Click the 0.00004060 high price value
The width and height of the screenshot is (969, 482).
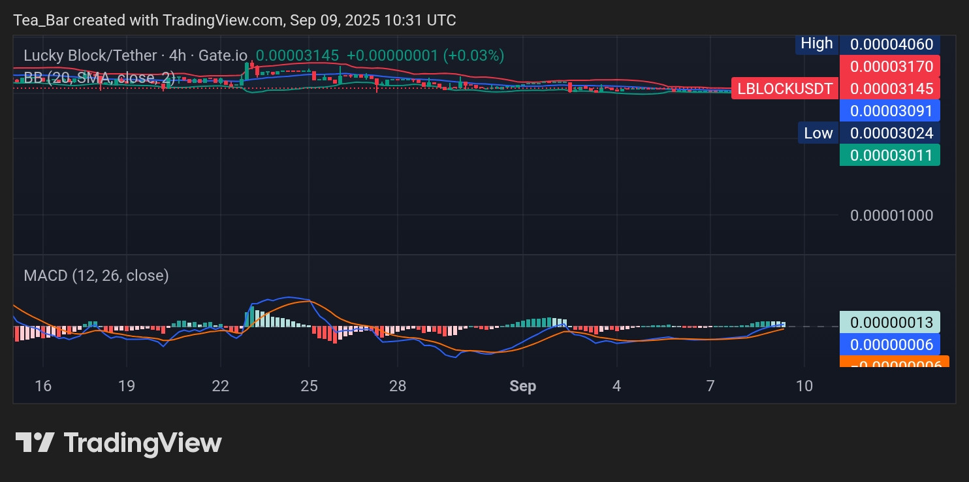coord(890,44)
